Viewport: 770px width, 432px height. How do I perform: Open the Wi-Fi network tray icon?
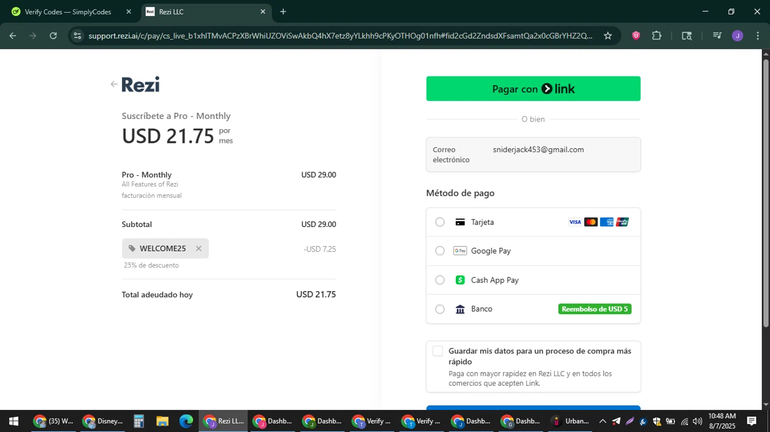[684, 421]
